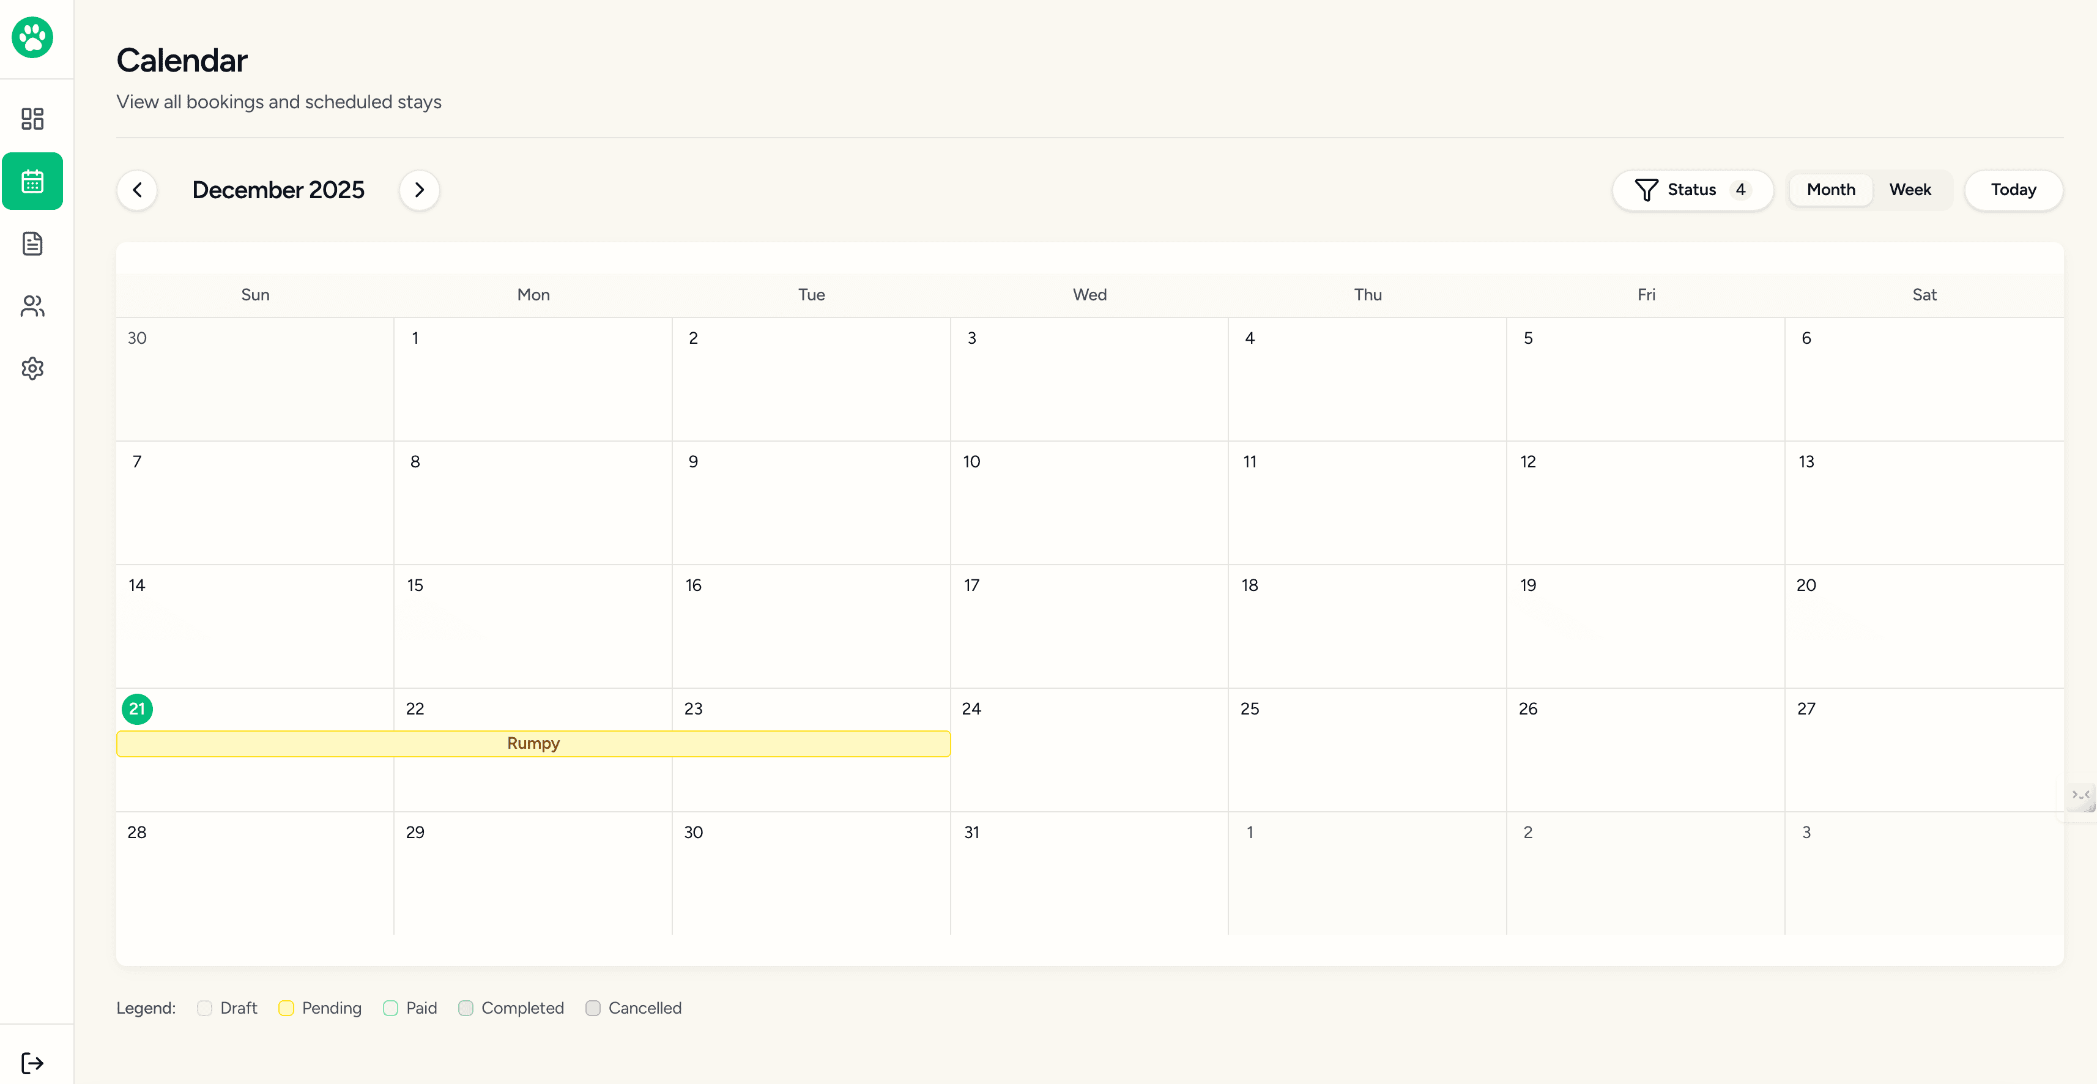Go to previous month with left arrow
The width and height of the screenshot is (2097, 1084).
[x=137, y=190]
